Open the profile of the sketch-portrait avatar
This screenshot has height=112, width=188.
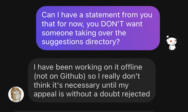(x=16, y=94)
